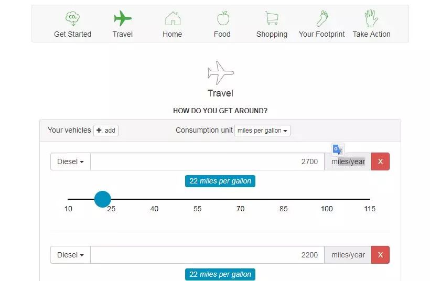Add a new vehicle with the add button

click(106, 131)
